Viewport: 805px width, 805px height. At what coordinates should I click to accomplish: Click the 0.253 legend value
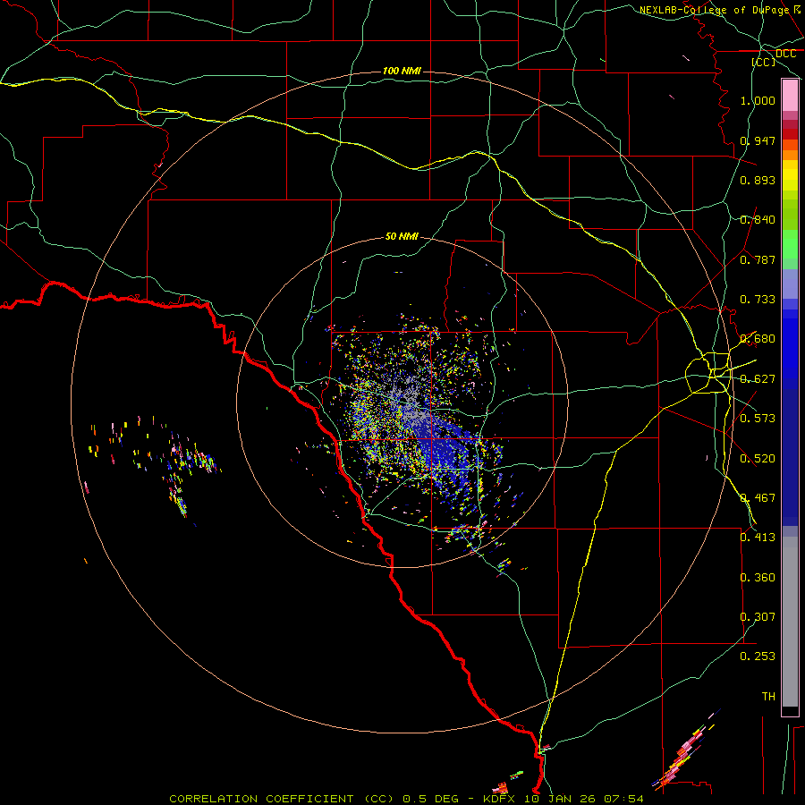(758, 657)
